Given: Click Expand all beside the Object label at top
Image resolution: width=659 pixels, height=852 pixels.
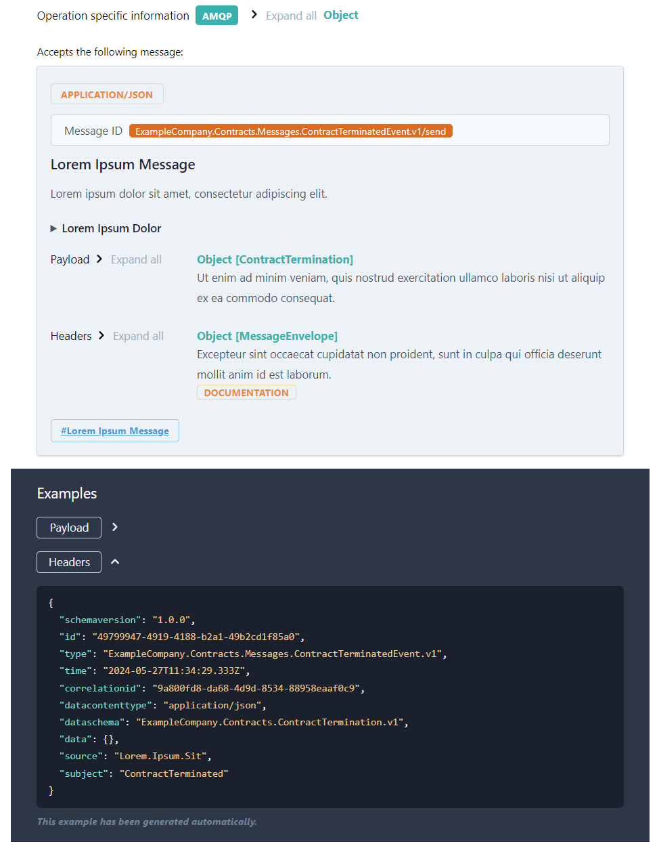Looking at the screenshot, I should (291, 16).
